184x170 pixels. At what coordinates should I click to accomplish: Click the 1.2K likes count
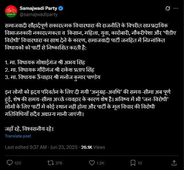100,163
